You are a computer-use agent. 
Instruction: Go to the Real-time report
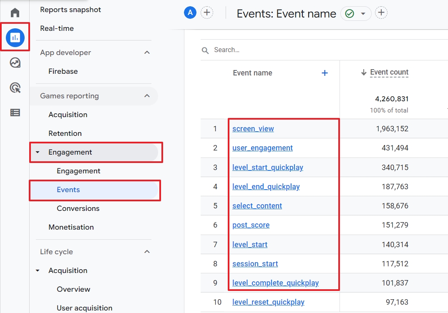[57, 28]
